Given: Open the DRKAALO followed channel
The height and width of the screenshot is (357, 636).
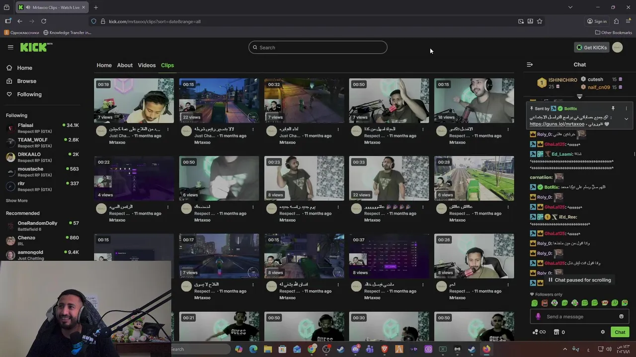Looking at the screenshot, I should (42, 157).
